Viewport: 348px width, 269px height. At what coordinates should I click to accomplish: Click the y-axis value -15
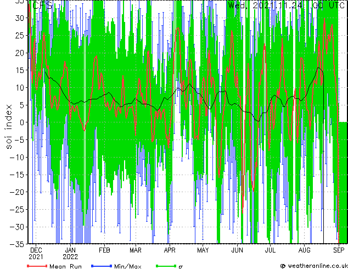17,175
